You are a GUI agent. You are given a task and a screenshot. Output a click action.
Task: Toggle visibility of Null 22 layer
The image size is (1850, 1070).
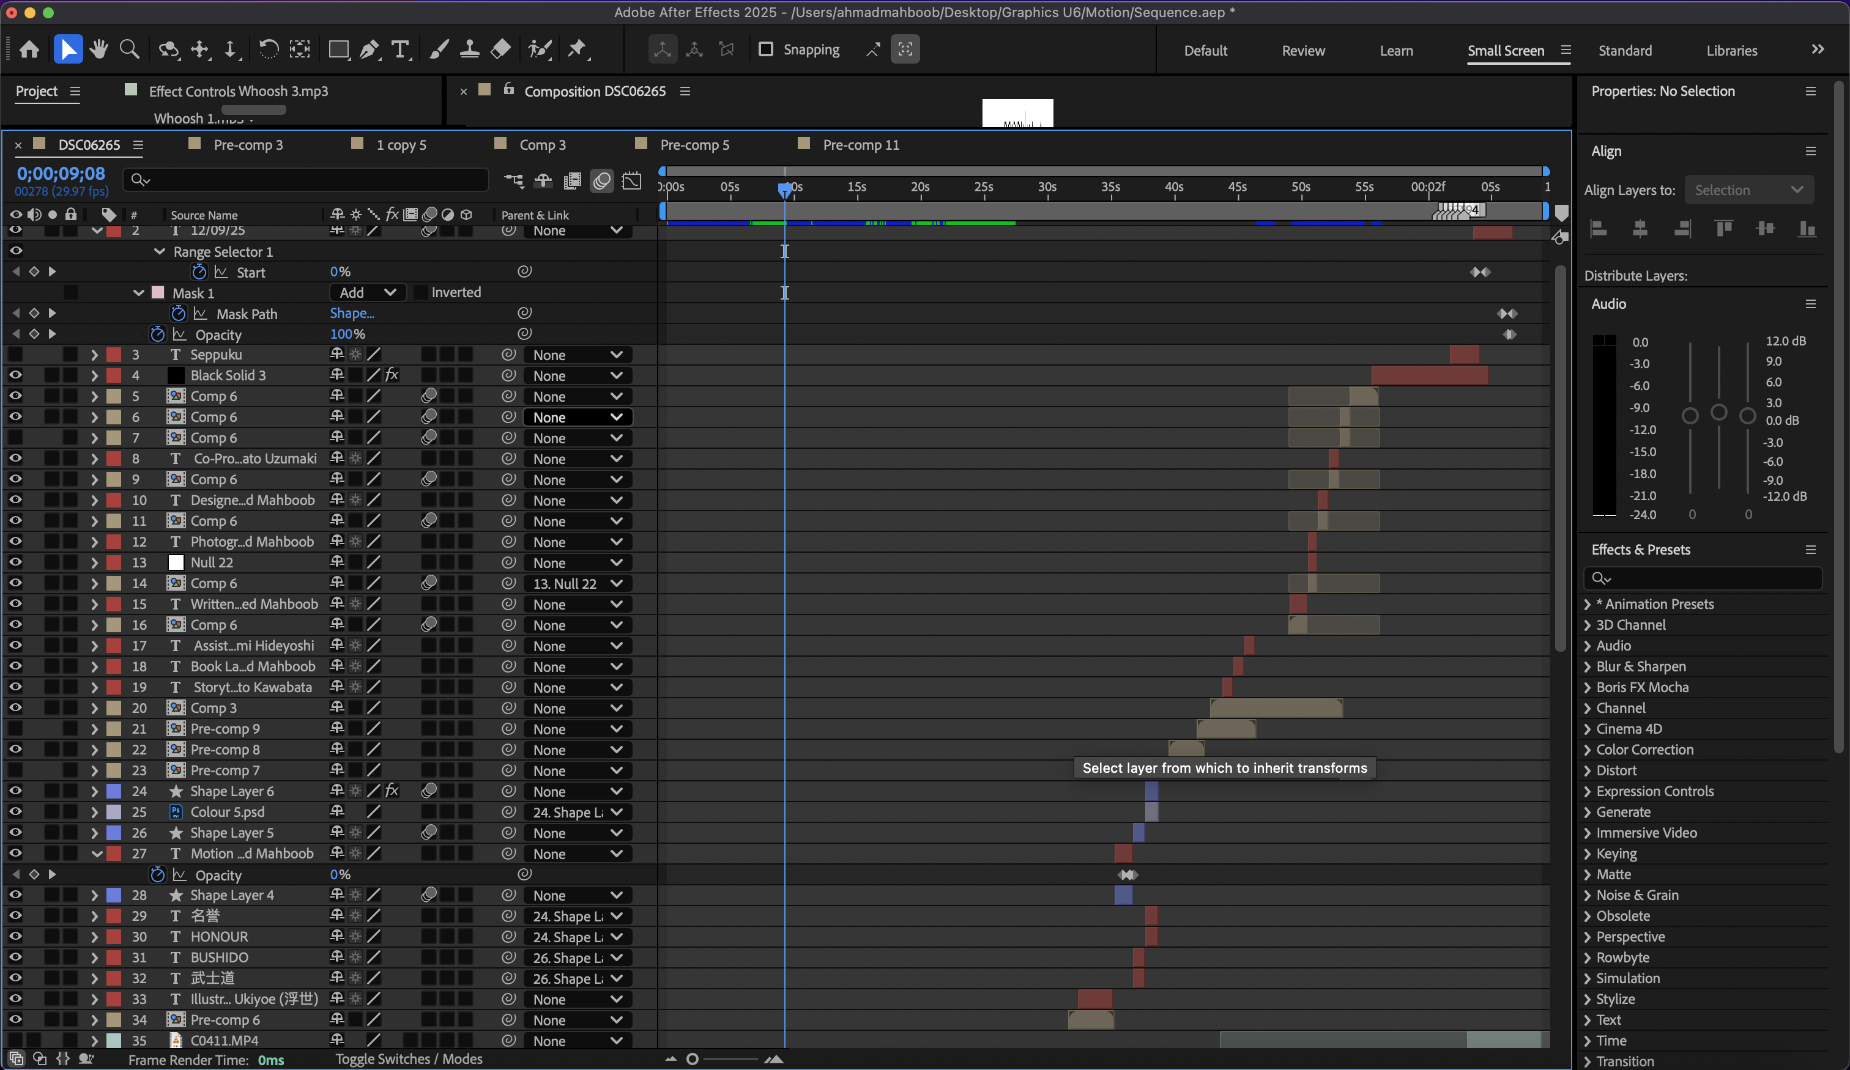[15, 562]
